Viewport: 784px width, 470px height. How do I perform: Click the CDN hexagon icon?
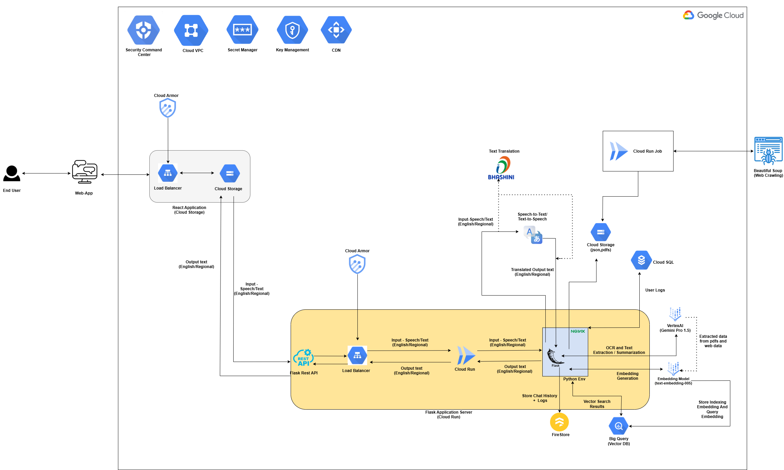[336, 30]
